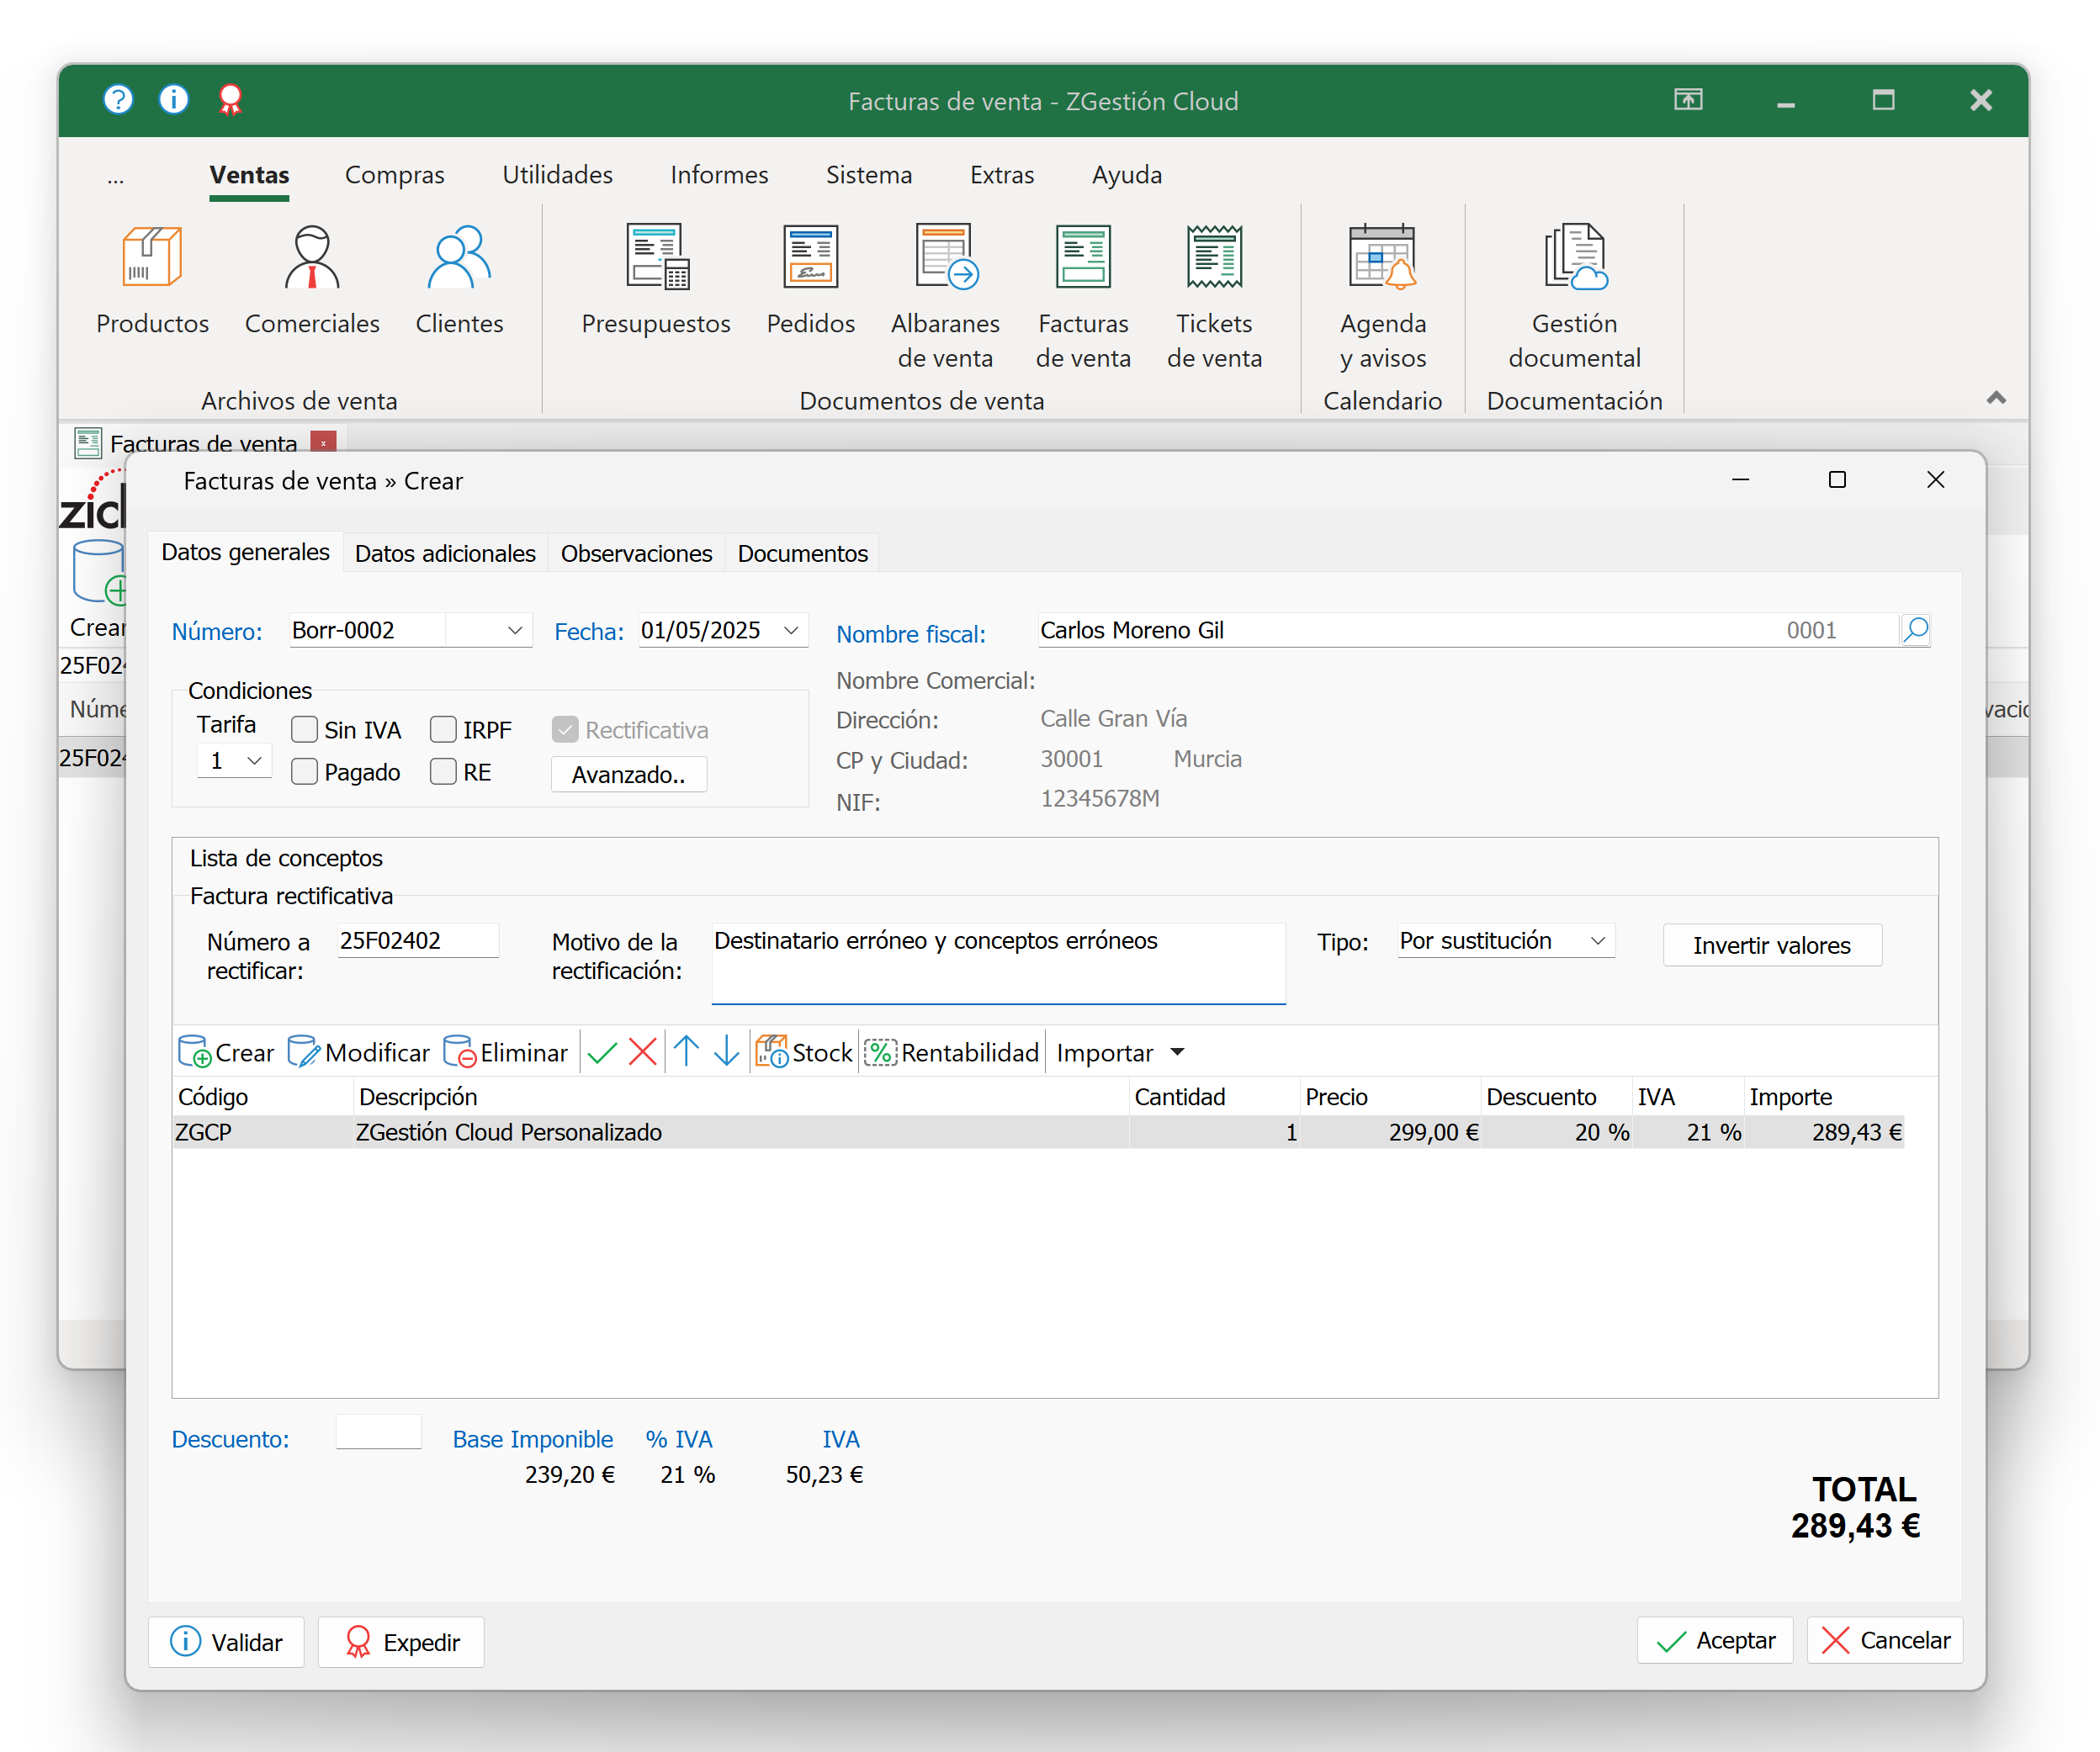
Task: Click the ribbon display options icon
Action: [1688, 100]
